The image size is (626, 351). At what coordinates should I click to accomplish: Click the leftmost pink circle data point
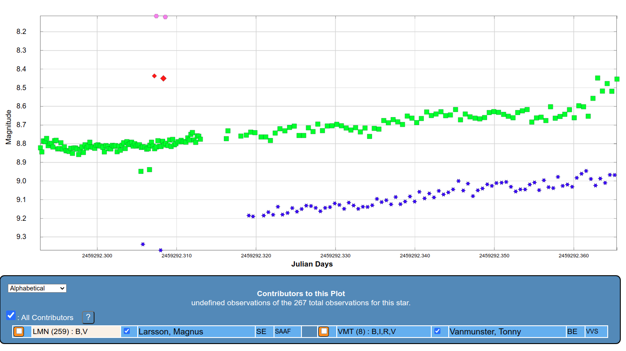click(x=156, y=16)
